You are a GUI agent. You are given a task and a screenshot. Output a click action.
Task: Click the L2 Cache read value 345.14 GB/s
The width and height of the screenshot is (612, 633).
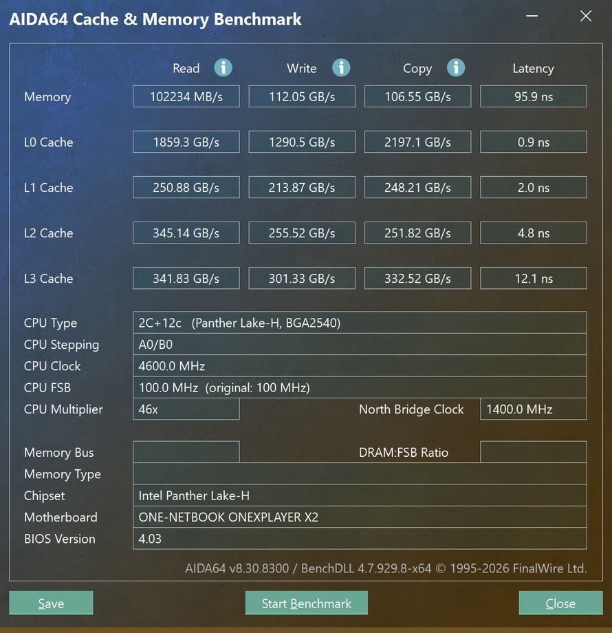(x=186, y=233)
